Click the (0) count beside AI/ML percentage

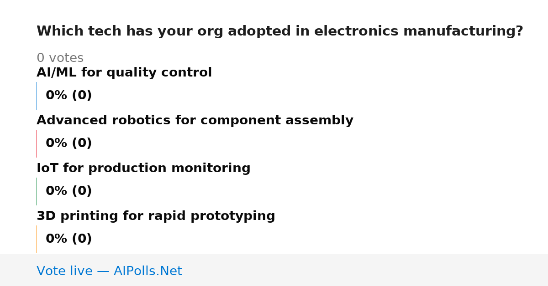[82, 96]
